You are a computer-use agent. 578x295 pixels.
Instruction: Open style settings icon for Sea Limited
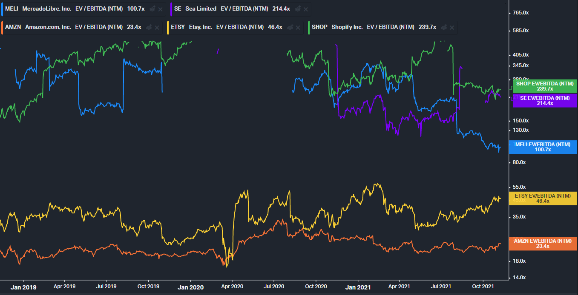[x=297, y=9]
